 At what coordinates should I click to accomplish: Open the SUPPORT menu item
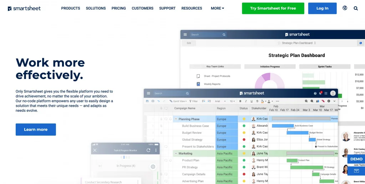[167, 9]
